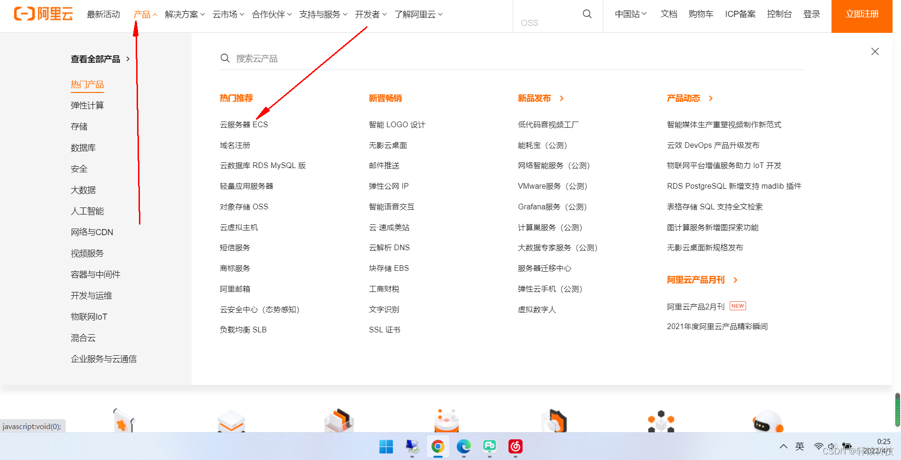Viewport: 901px width, 460px height.
Task: Close the product menu panel
Action: coord(875,52)
